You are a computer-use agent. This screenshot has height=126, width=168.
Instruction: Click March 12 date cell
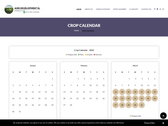coord(155,85)
